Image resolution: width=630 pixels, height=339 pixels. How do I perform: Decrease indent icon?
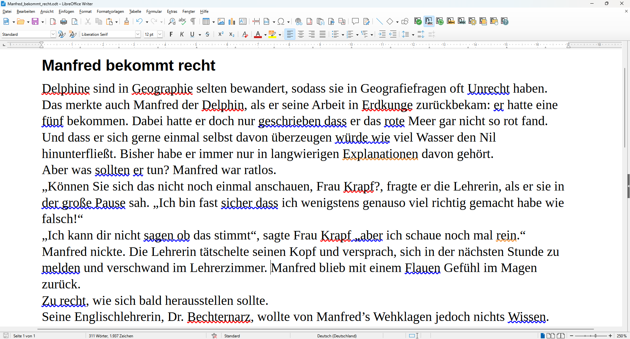click(x=393, y=34)
